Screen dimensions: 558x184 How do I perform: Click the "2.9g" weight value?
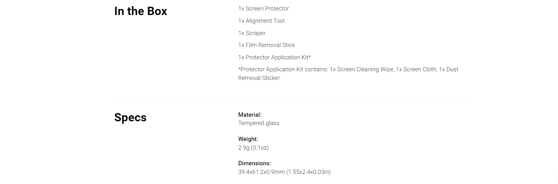[x=244, y=148]
